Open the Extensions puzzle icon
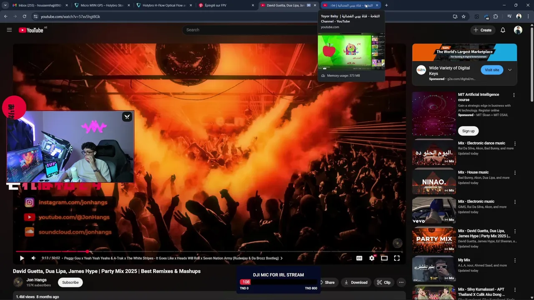This screenshot has width=534, height=300. point(496,17)
